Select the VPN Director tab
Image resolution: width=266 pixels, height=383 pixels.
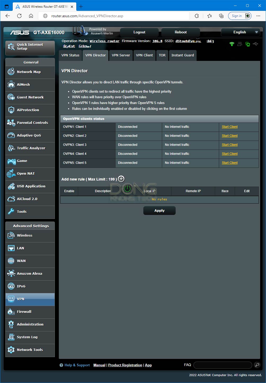(x=95, y=55)
